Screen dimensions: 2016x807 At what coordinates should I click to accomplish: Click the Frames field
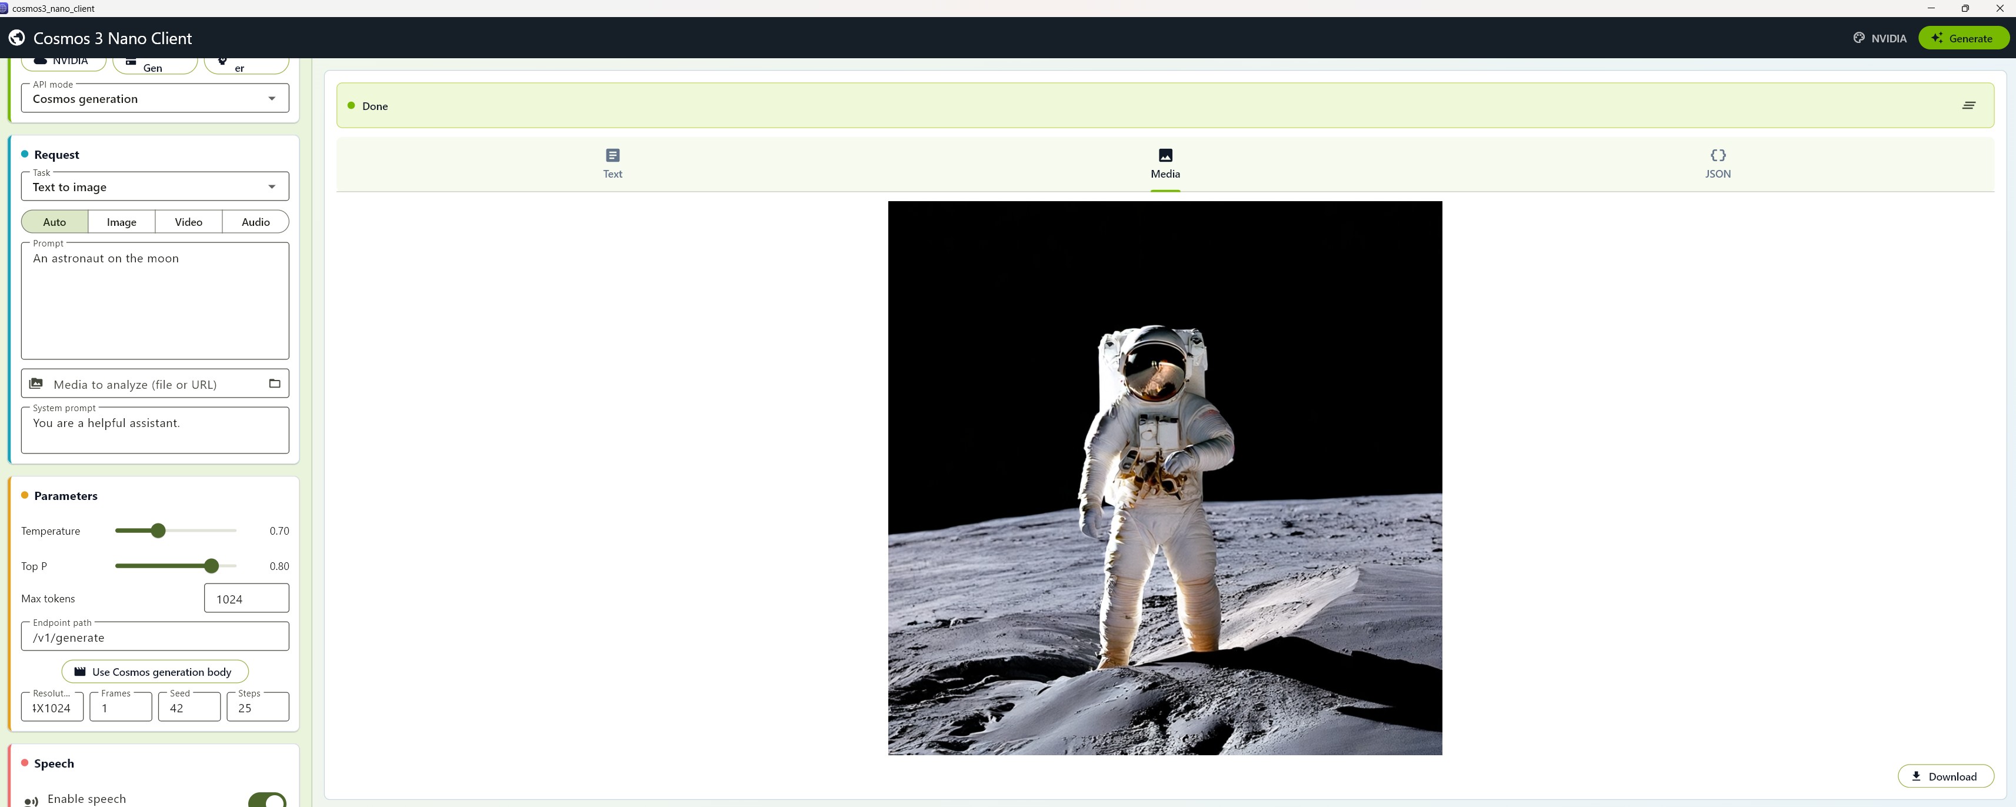point(121,707)
